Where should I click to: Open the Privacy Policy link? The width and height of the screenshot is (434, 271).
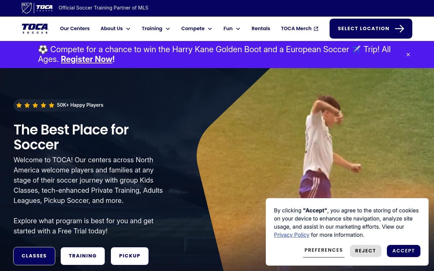coord(292,235)
